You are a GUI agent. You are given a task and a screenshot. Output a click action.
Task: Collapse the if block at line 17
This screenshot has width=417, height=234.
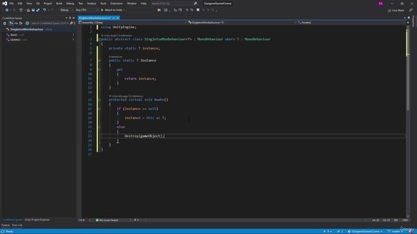click(x=99, y=109)
